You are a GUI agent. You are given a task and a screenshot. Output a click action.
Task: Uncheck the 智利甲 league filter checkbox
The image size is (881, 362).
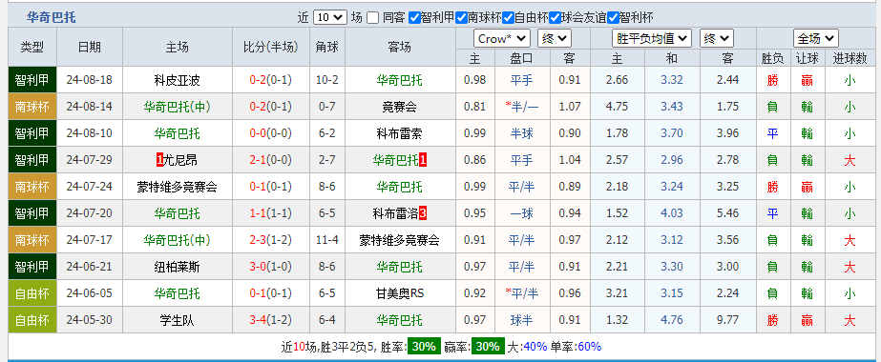(414, 17)
